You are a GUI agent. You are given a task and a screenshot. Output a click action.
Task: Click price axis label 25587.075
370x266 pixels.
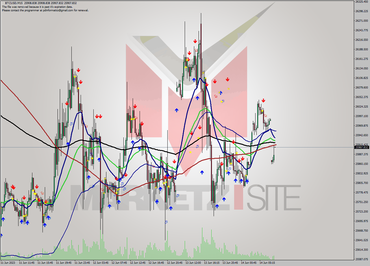[x=362, y=259]
